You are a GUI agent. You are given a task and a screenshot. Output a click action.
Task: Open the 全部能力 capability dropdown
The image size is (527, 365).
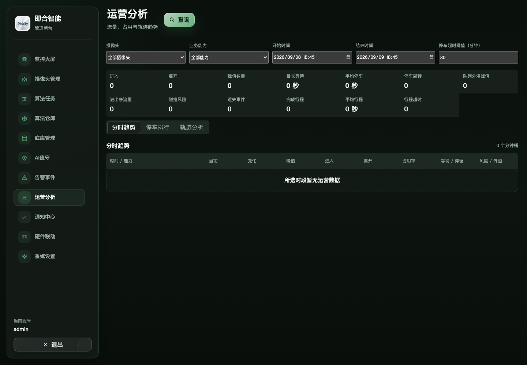click(x=229, y=57)
